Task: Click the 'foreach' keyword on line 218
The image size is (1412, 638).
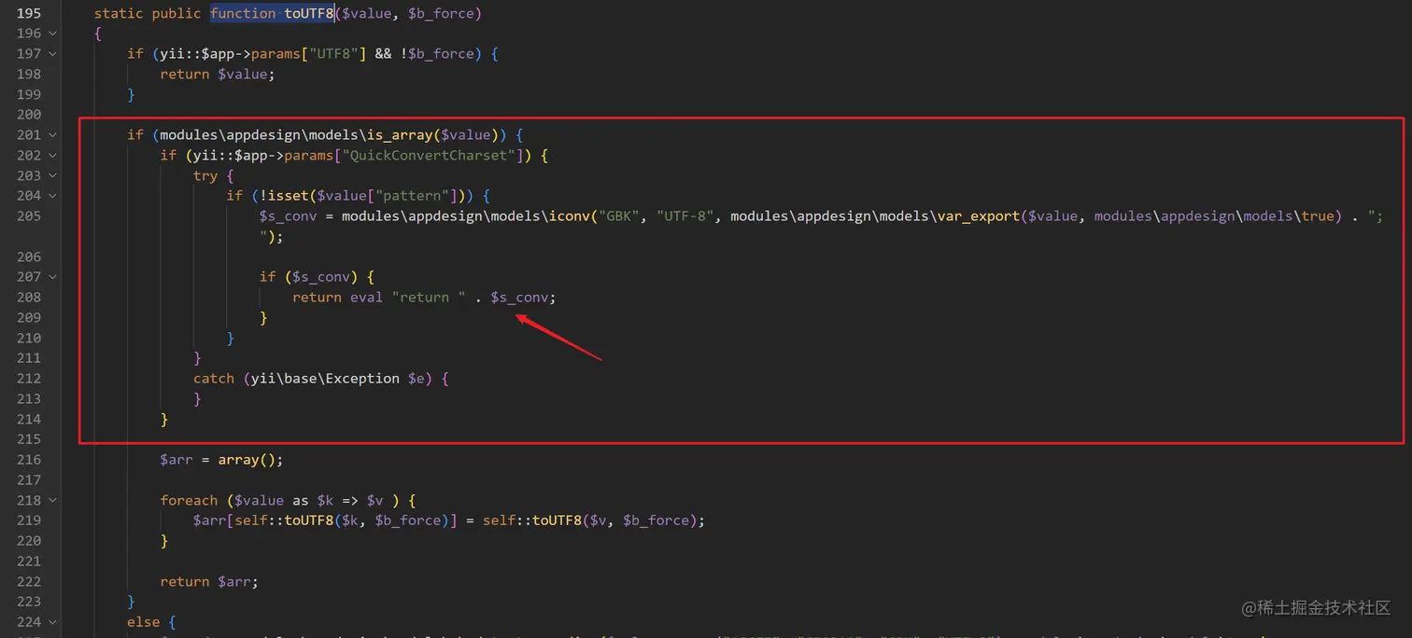Action: tap(189, 501)
